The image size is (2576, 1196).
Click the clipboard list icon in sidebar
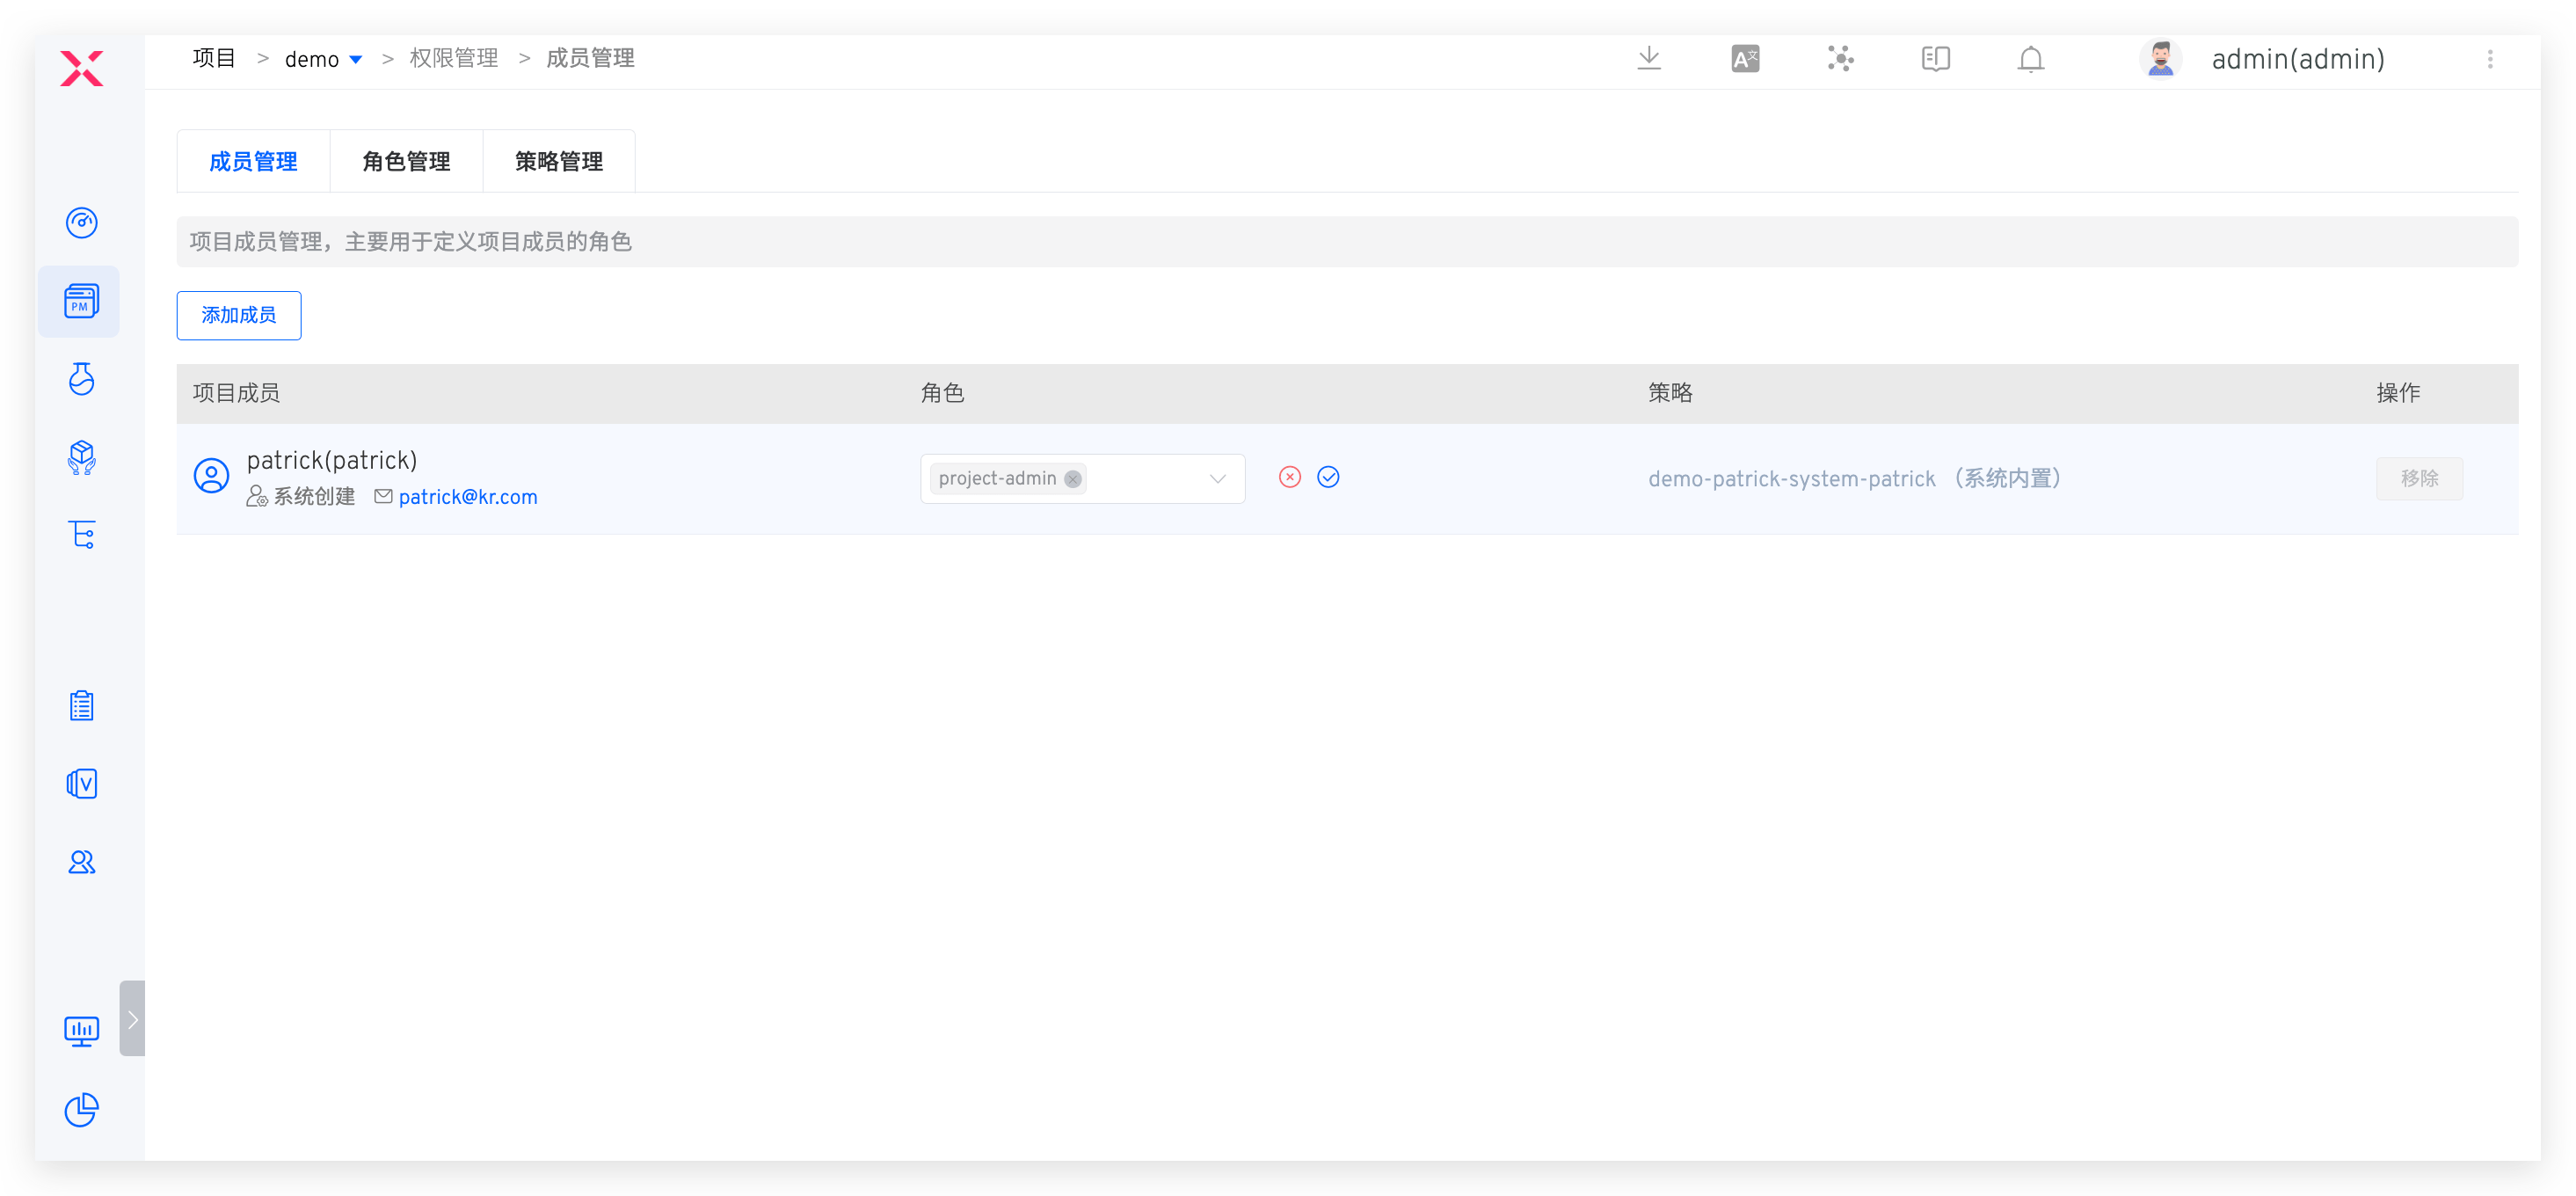(81, 706)
